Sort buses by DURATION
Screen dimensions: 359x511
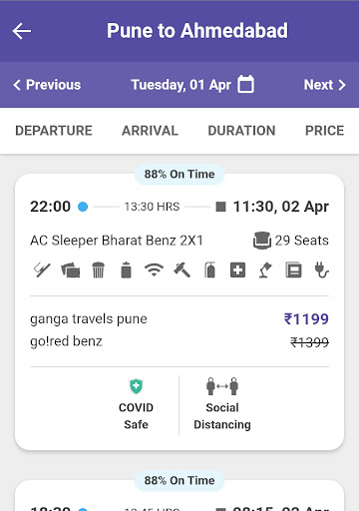[241, 131]
